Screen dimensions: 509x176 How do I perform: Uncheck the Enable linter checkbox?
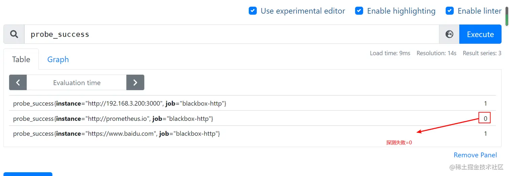tap(450, 11)
